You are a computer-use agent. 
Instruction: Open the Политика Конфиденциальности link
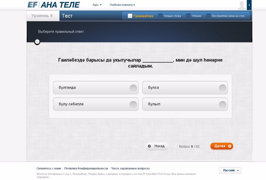[x=86, y=168]
